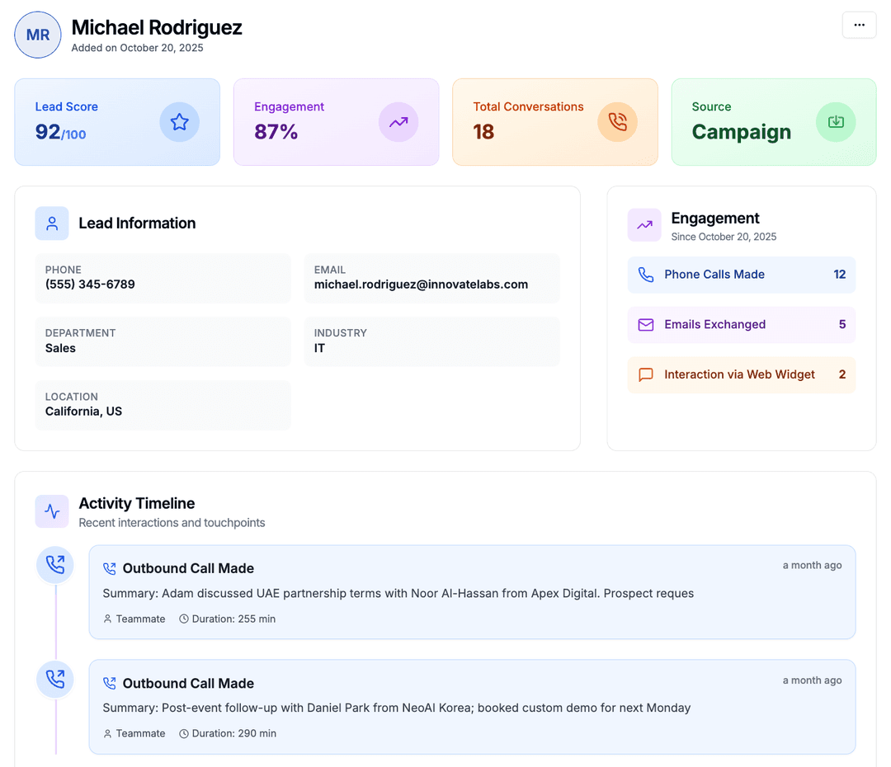Click the MR avatar circle
The height and width of the screenshot is (767, 891).
(x=38, y=35)
